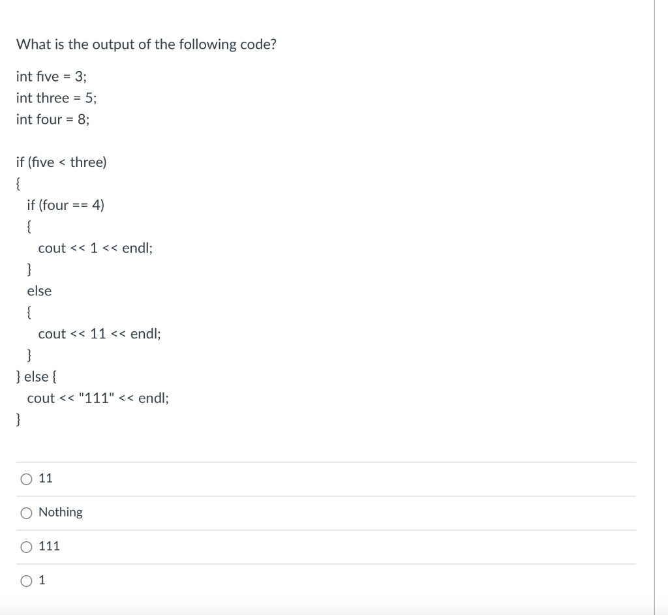Choose the 111 answer choice
Viewport: 668px width, 615px height.
(26, 547)
